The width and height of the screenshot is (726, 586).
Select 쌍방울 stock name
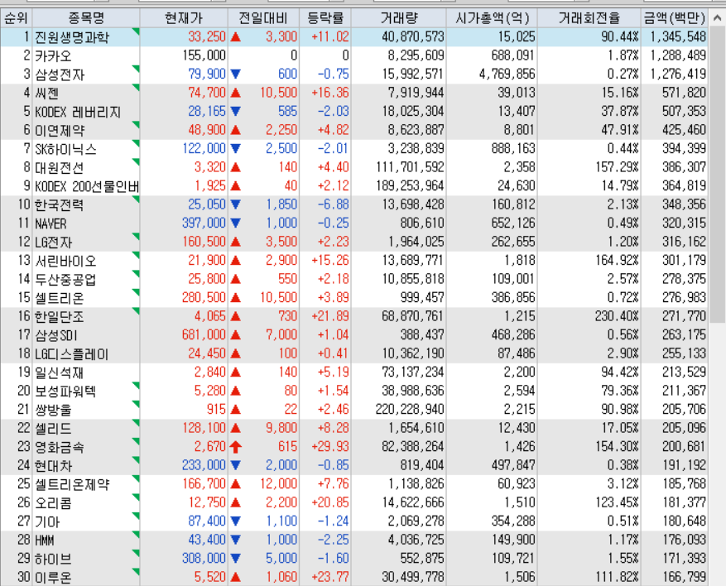54,410
